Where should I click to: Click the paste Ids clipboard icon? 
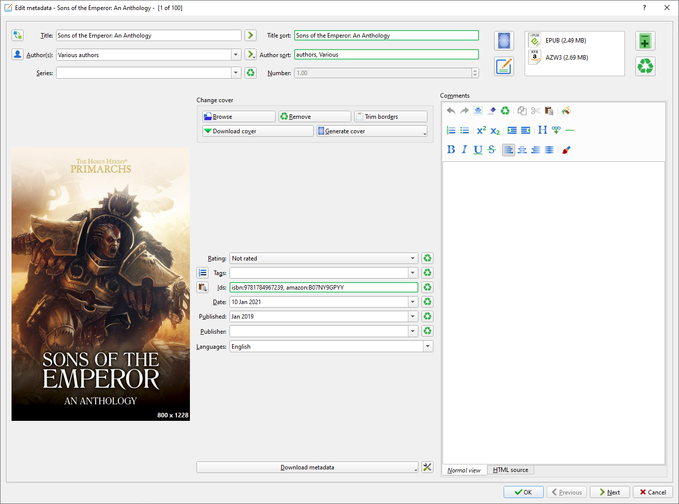tap(202, 287)
